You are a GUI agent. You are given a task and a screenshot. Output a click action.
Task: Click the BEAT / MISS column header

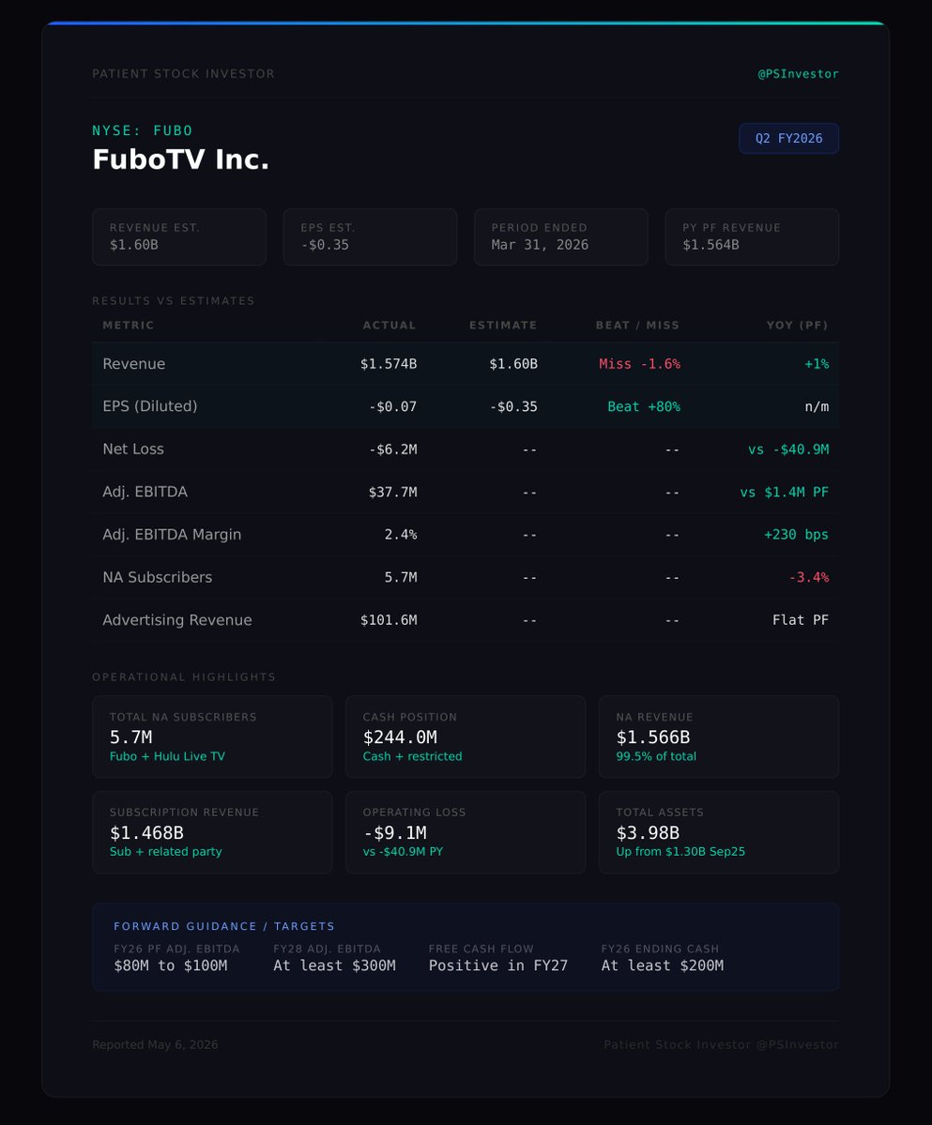click(638, 325)
